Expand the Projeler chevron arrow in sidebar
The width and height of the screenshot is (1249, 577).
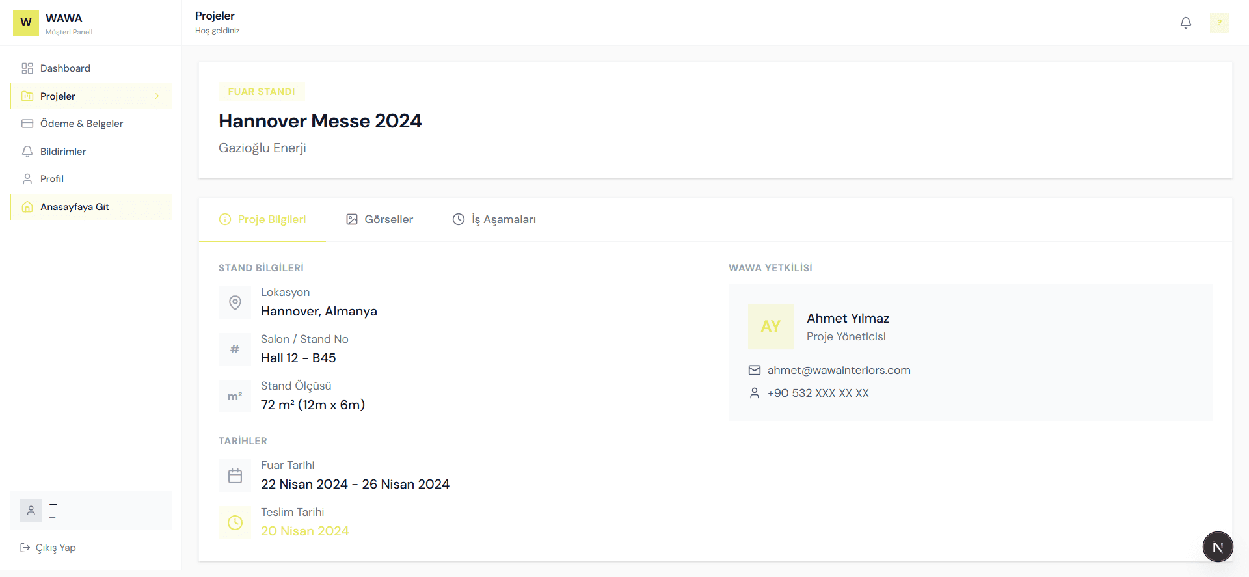(x=157, y=96)
